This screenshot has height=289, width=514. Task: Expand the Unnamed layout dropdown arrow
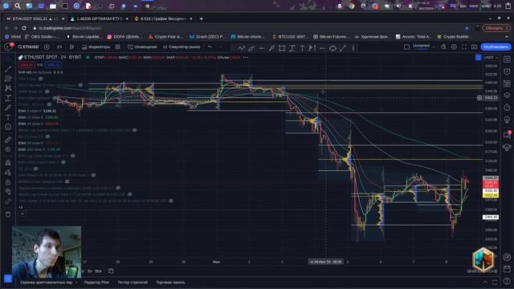point(434,47)
